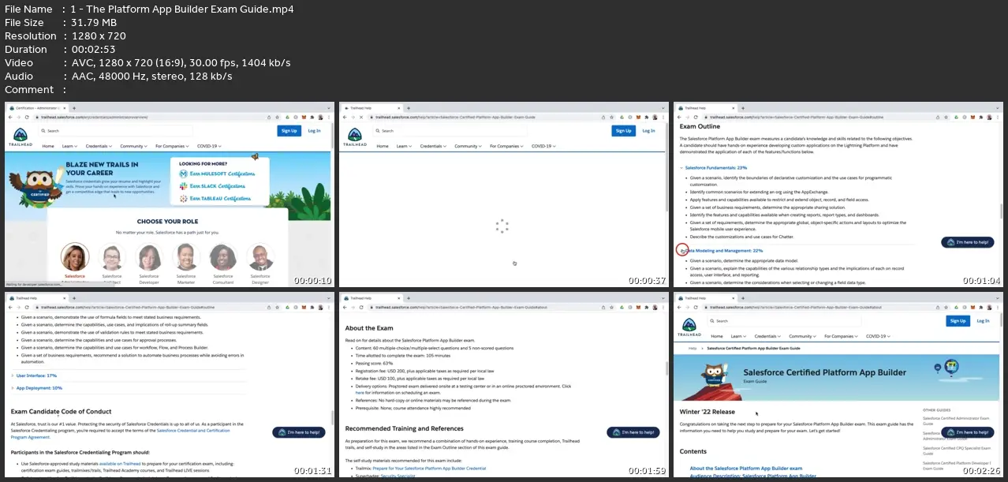1008x482 pixels.
Task: Click "I'm here to help!" in the 00:01:31 frame
Action: click(299, 432)
